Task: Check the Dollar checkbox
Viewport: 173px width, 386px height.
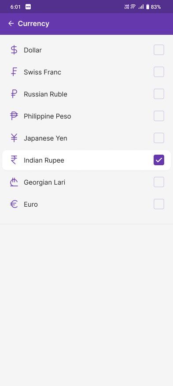Action: (159, 50)
